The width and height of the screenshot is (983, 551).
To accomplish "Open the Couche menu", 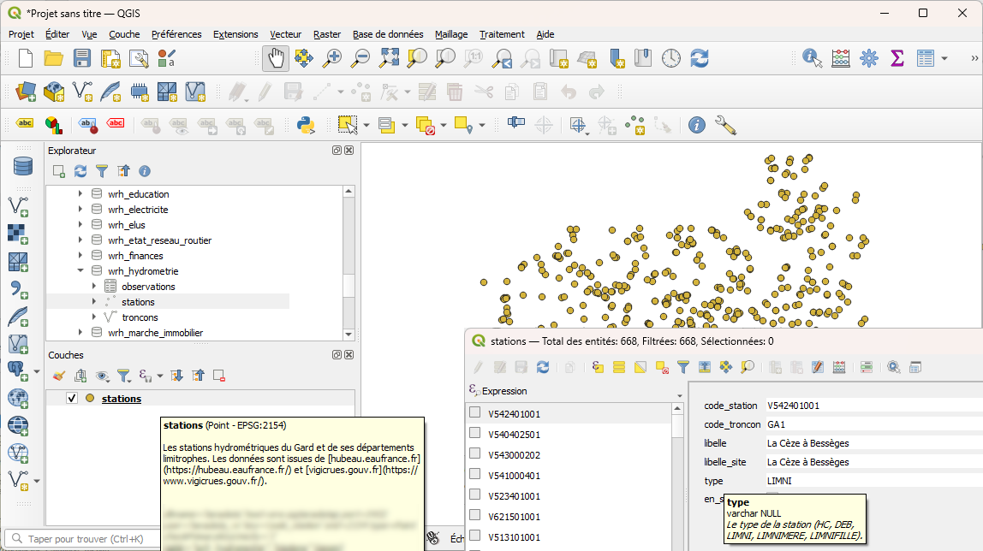I will [x=124, y=34].
